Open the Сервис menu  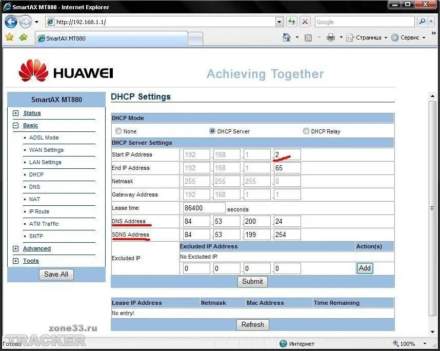tap(408, 37)
